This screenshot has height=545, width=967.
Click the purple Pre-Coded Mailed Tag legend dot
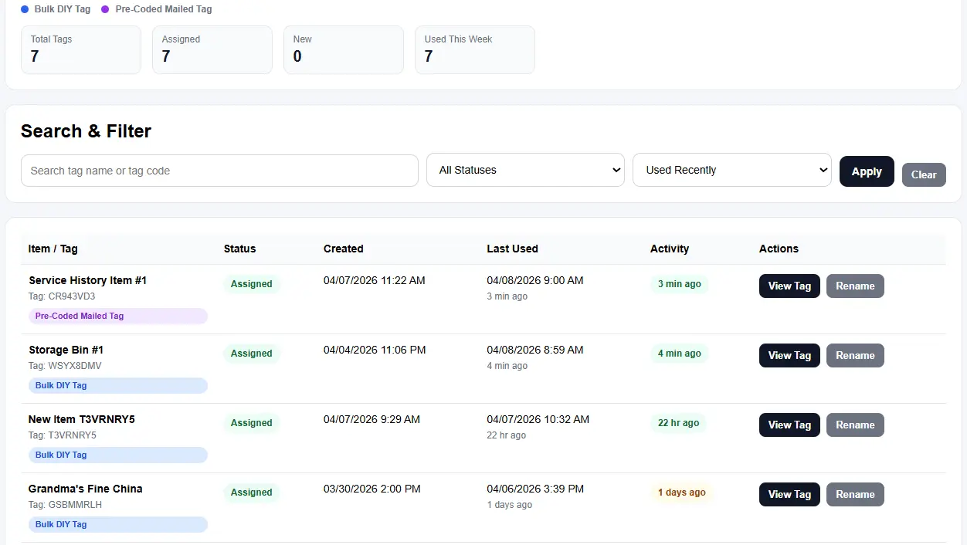[105, 9]
